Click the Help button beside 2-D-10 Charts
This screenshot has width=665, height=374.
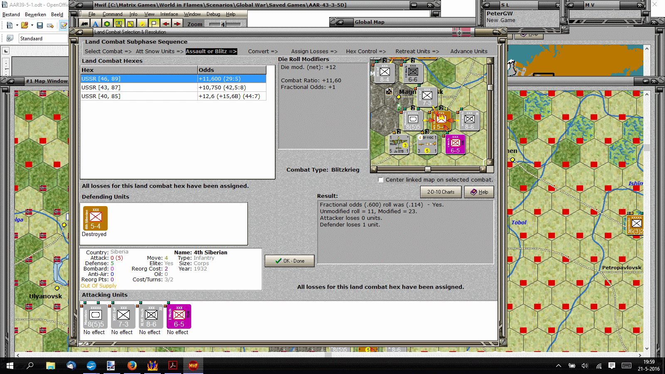tap(479, 192)
